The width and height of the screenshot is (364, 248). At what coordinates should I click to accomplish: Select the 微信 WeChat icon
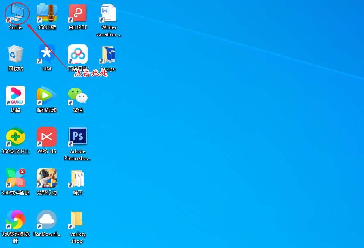click(78, 95)
